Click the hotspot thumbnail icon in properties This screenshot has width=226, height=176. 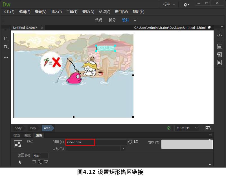point(18,144)
